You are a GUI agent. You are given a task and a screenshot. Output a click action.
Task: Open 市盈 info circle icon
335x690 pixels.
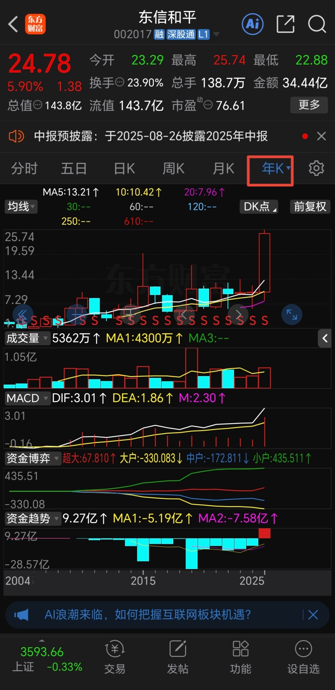[208, 105]
